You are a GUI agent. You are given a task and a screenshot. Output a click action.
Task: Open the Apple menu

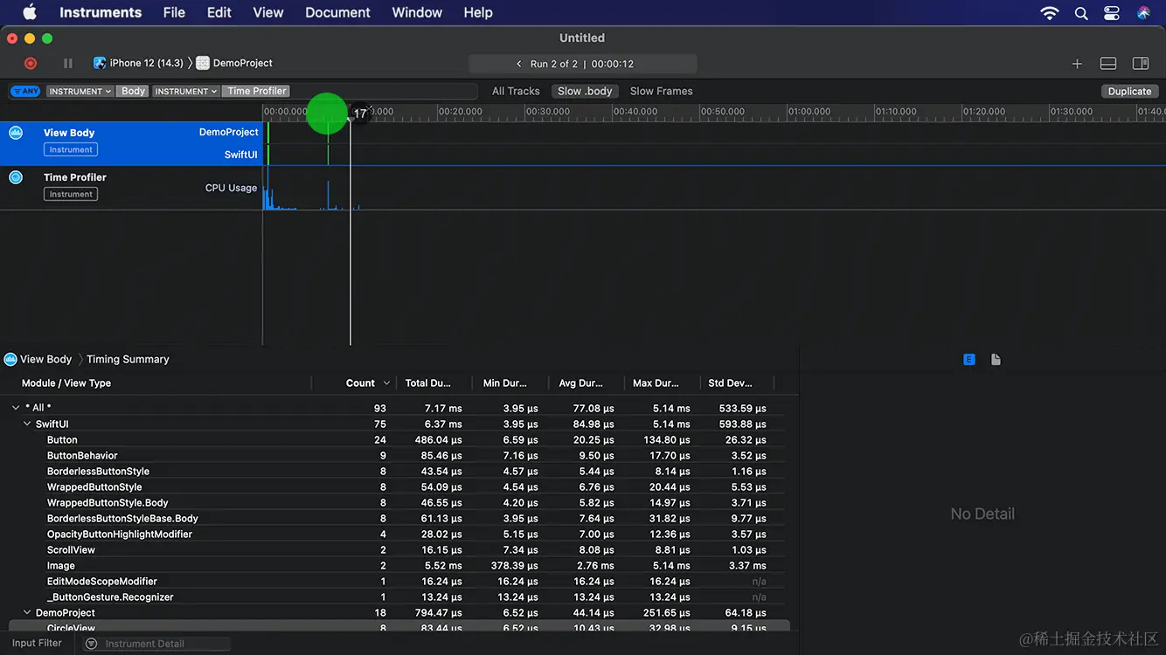(30, 12)
